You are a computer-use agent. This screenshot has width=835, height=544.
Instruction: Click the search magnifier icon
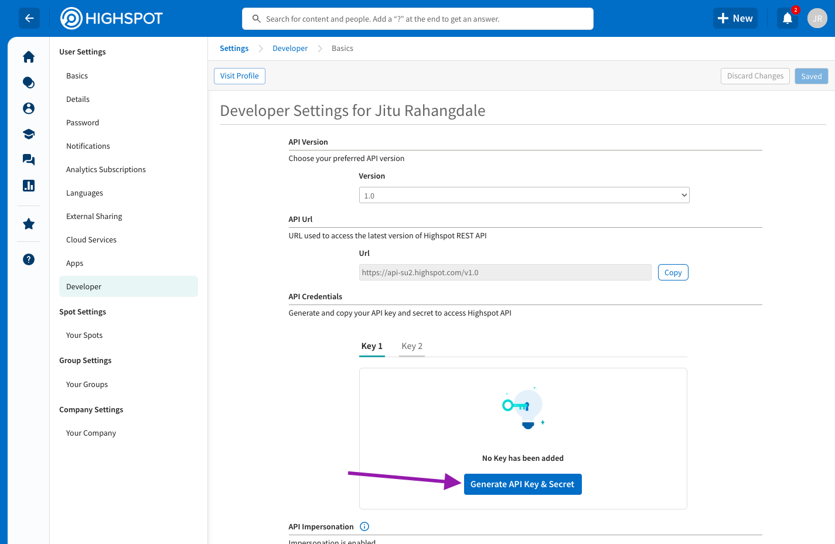click(256, 19)
